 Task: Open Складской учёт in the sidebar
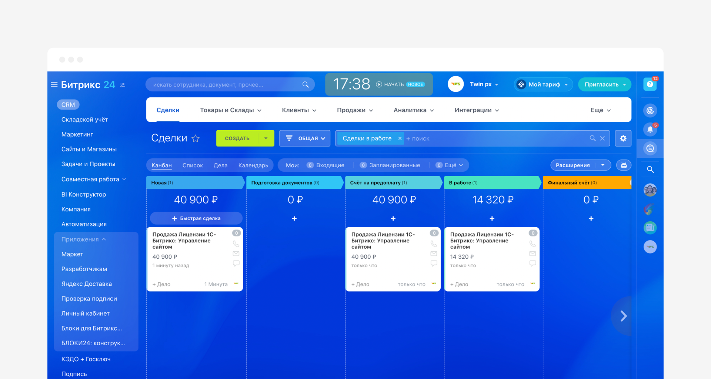84,120
